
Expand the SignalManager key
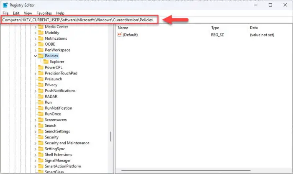pyautogui.click(x=35, y=161)
